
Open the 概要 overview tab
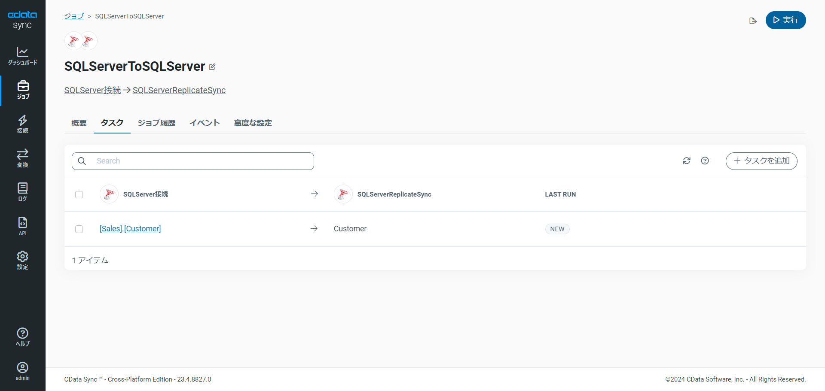click(x=79, y=123)
